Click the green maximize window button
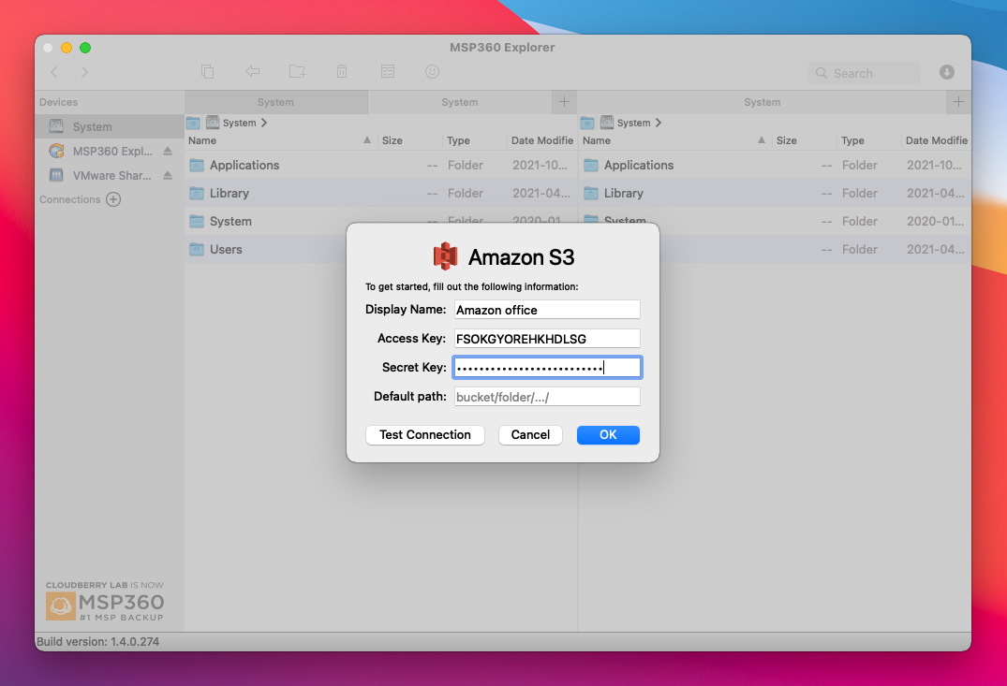1007x686 pixels. tap(84, 48)
